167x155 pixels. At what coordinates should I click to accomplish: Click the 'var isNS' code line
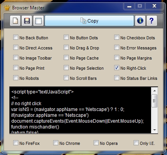pos(68,109)
